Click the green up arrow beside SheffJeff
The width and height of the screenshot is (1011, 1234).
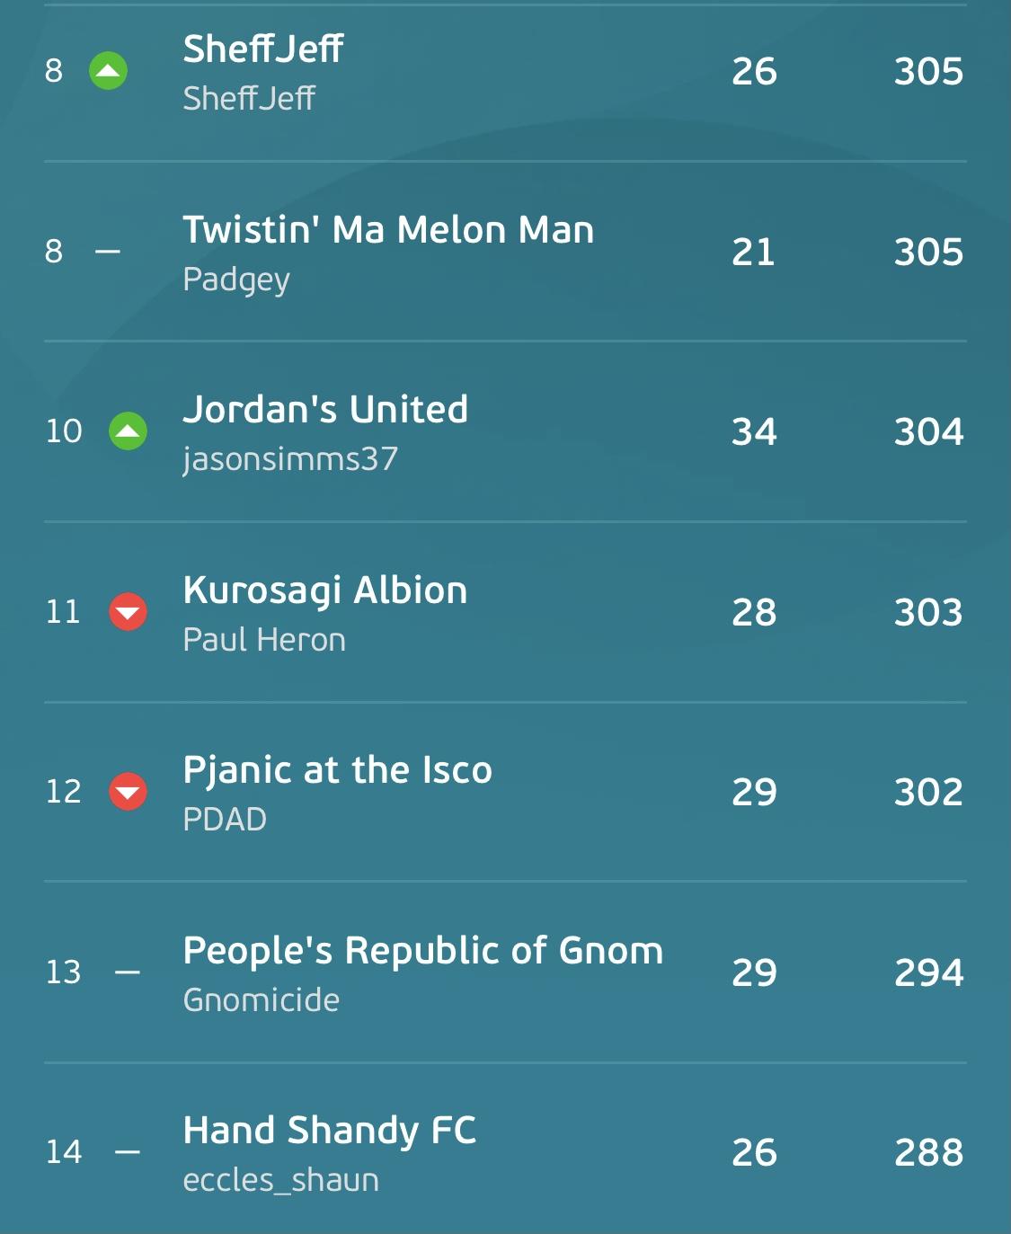pos(109,71)
